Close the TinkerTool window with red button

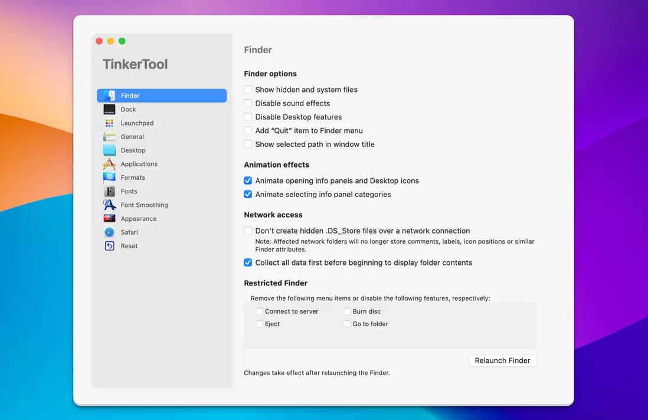[x=99, y=41]
